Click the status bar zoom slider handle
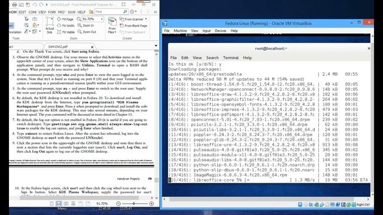Viewport: 383px width, 215px height. point(133,204)
